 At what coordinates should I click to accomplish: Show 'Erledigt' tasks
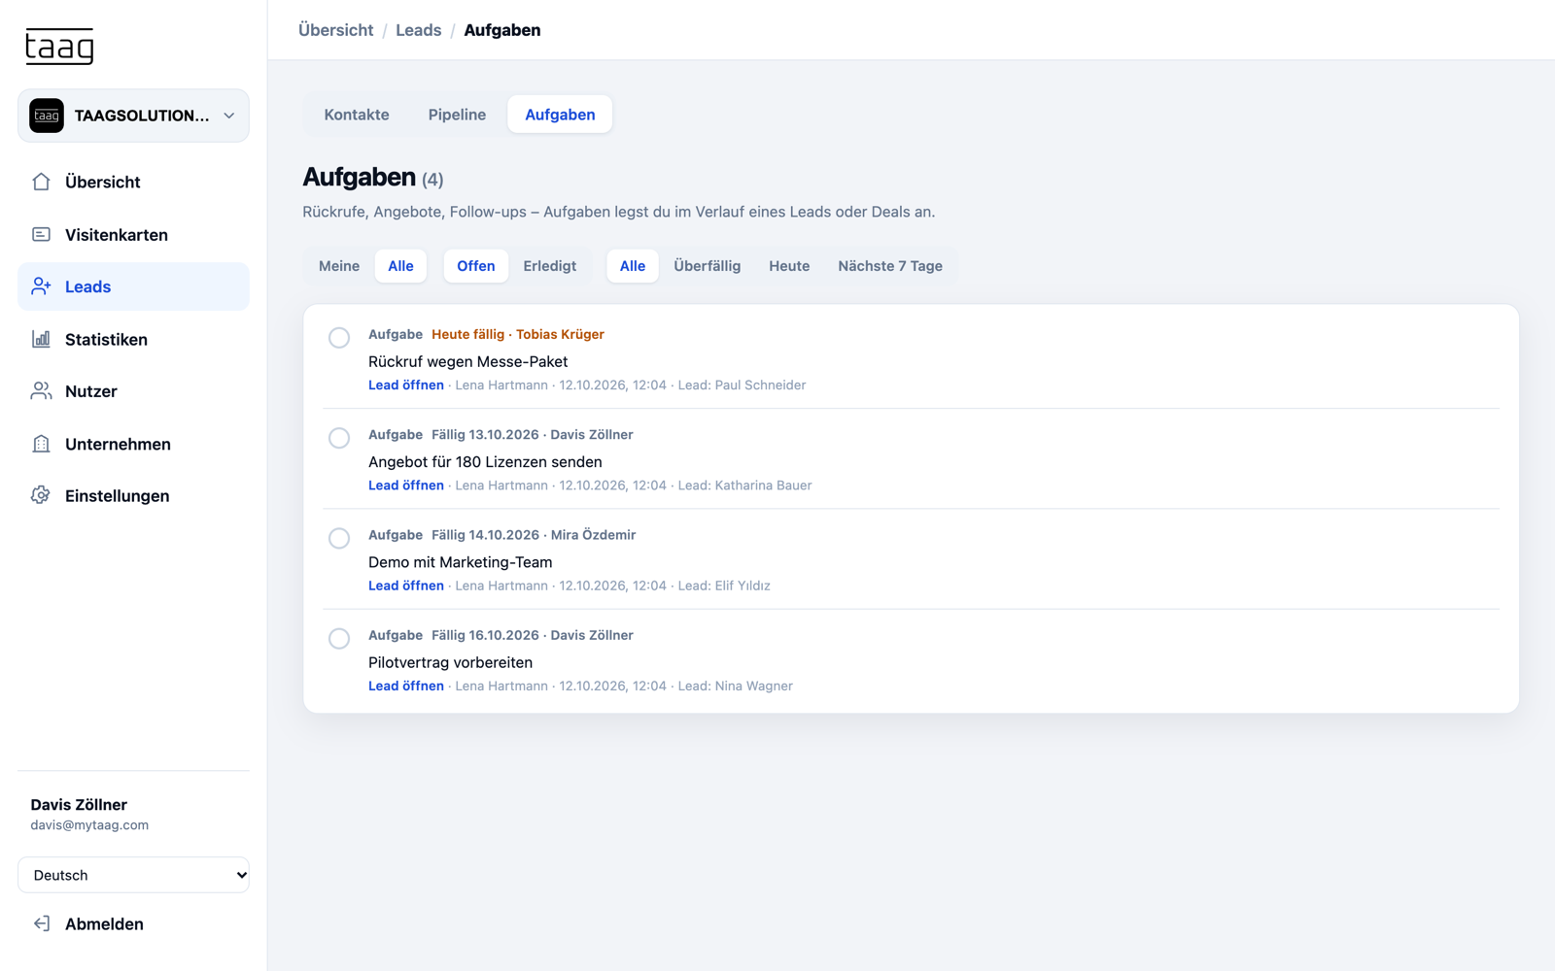click(x=550, y=266)
